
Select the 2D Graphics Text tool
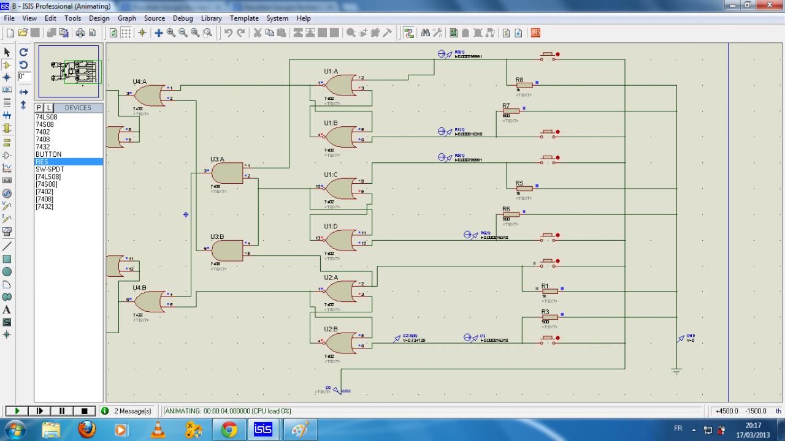coord(7,310)
